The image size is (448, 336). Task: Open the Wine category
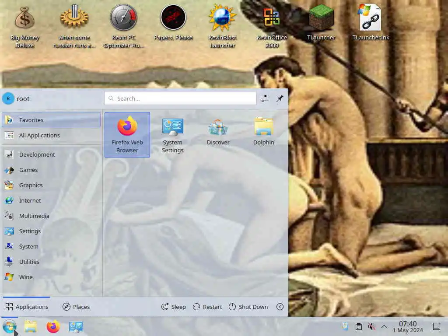point(51,277)
